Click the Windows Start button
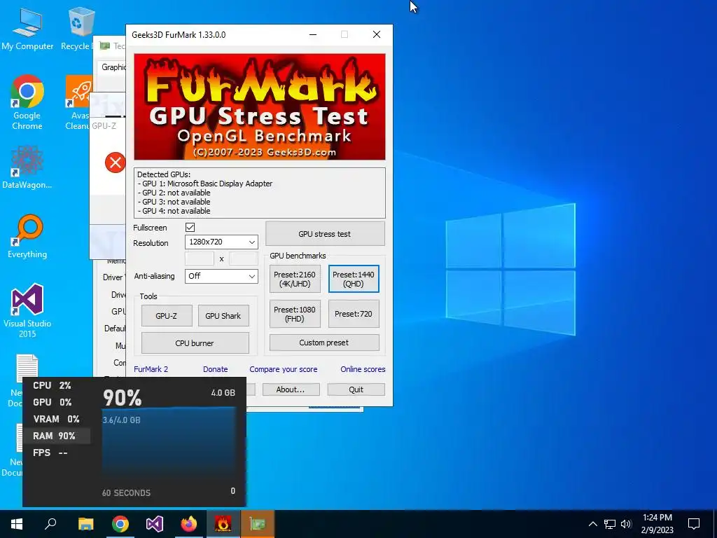717x538 pixels. 17,524
